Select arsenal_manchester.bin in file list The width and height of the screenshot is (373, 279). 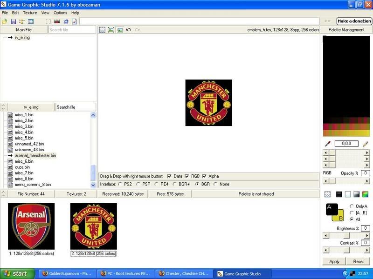pos(35,156)
